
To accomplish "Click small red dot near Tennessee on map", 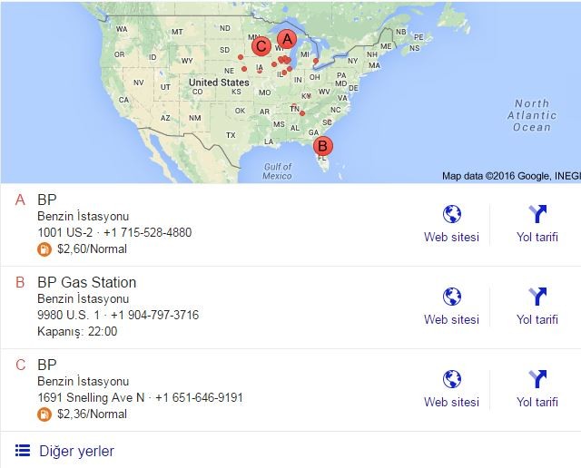I will (x=302, y=113).
